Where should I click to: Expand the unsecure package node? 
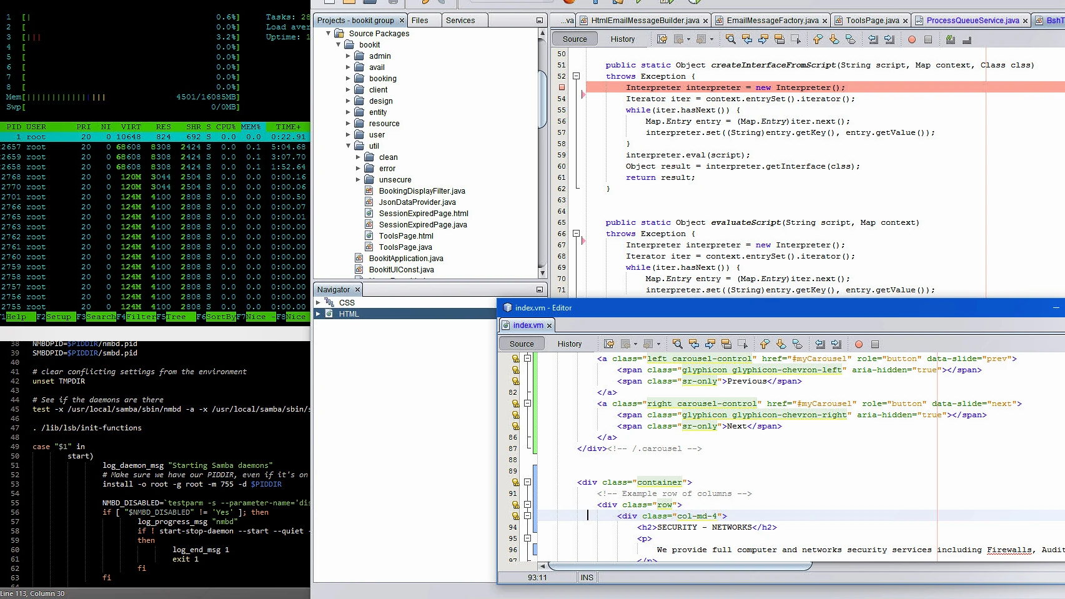(358, 180)
